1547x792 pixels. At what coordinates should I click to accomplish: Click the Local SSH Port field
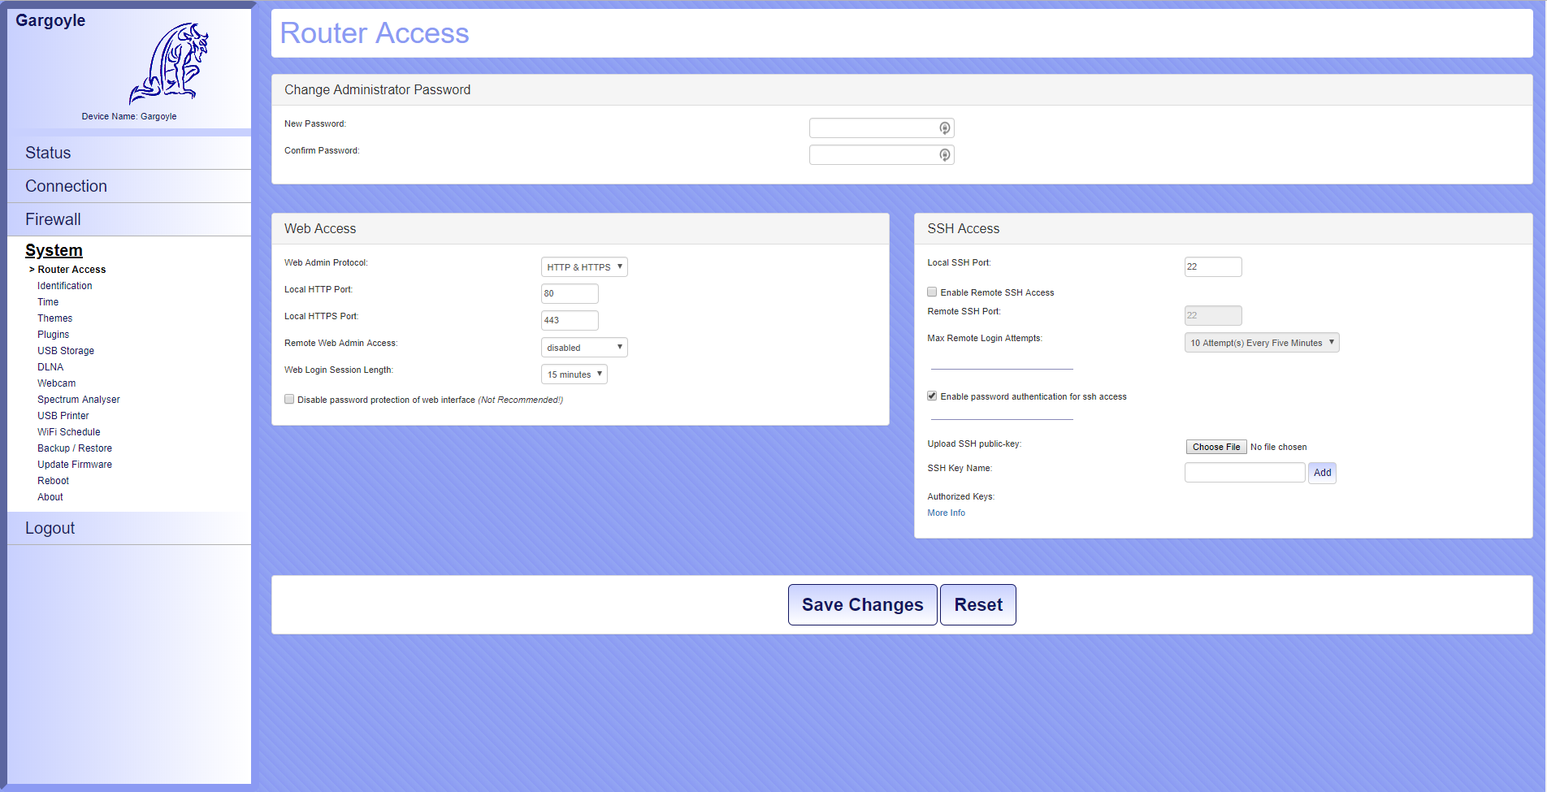[x=1212, y=267]
